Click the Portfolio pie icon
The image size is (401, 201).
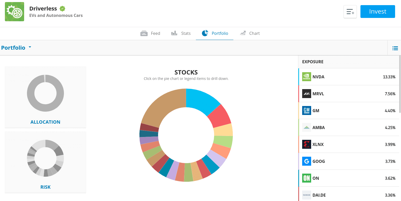pyautogui.click(x=205, y=33)
